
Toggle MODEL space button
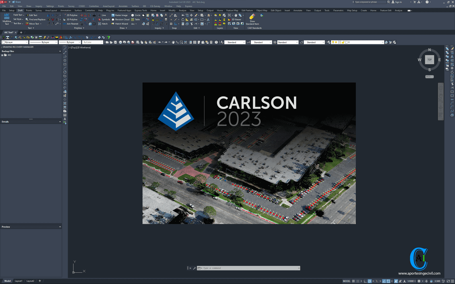tap(347, 281)
